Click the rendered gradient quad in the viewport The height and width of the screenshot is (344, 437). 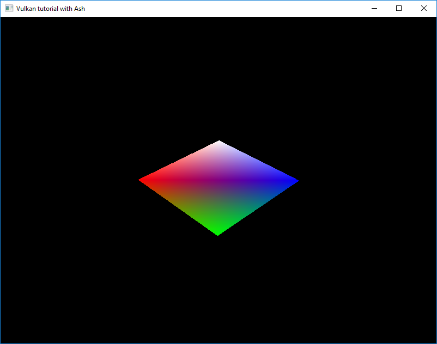tap(218, 188)
